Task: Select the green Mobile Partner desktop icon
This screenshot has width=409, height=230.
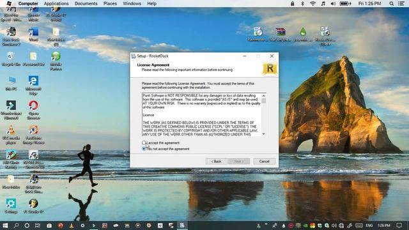Action: pos(56,61)
